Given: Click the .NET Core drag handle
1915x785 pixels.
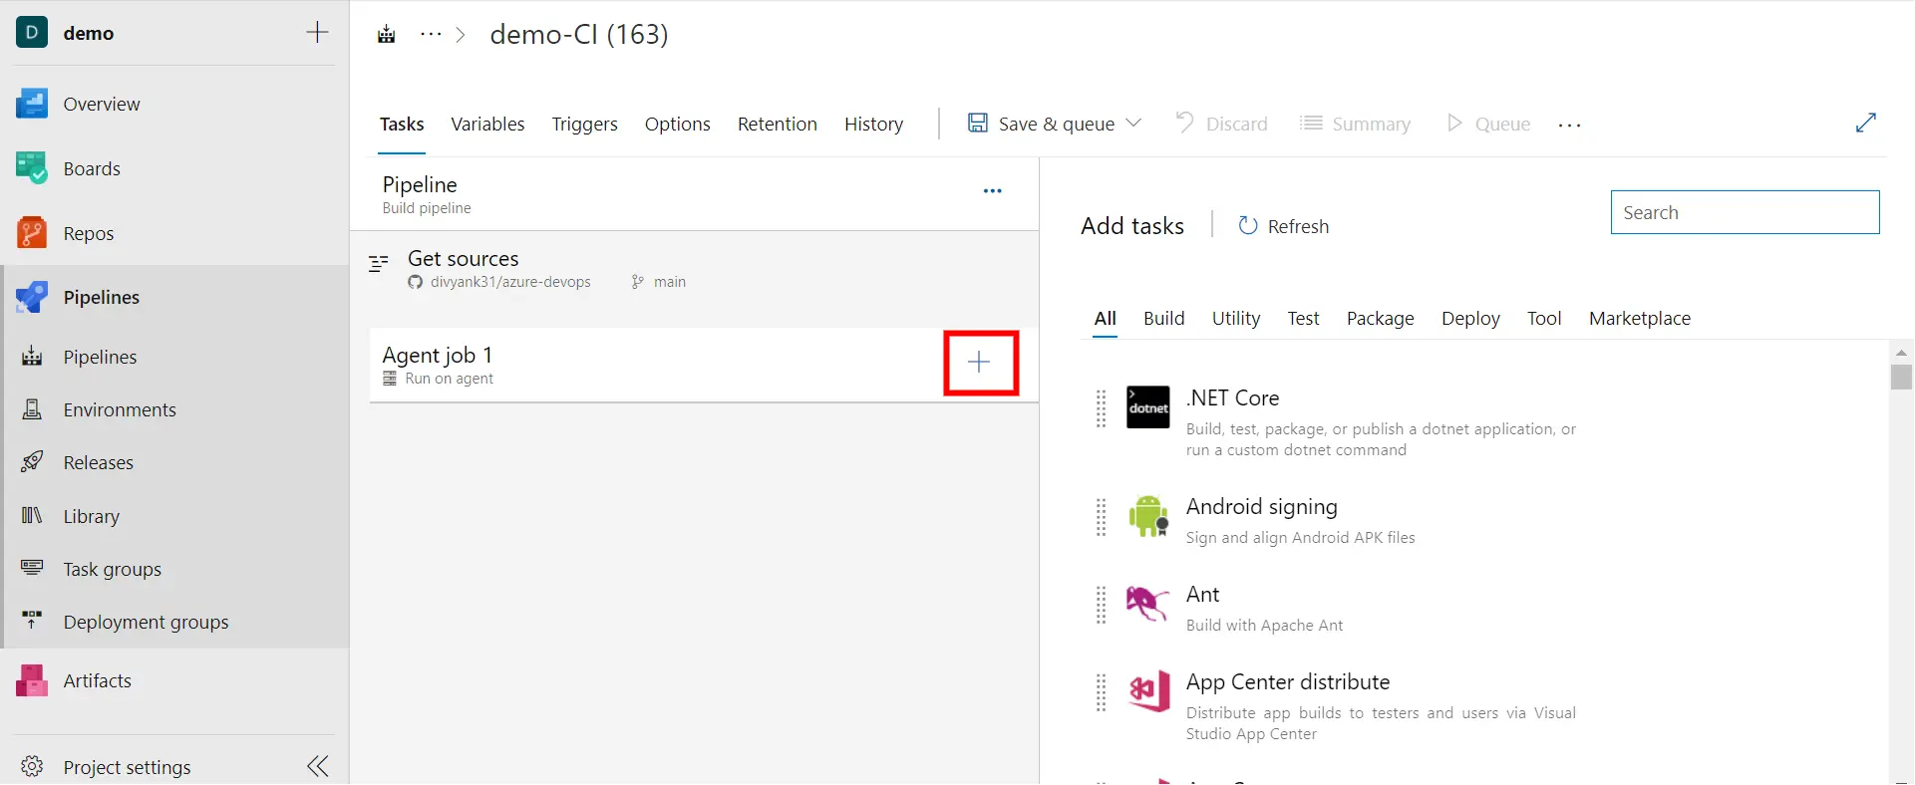Looking at the screenshot, I should click(1101, 408).
